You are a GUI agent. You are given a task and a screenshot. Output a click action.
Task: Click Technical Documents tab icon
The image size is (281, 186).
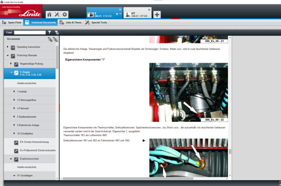pyautogui.click(x=27, y=23)
